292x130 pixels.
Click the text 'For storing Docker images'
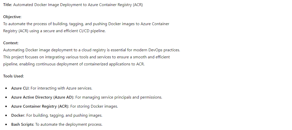point(94,106)
